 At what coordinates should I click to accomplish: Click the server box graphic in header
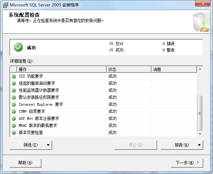(201, 22)
